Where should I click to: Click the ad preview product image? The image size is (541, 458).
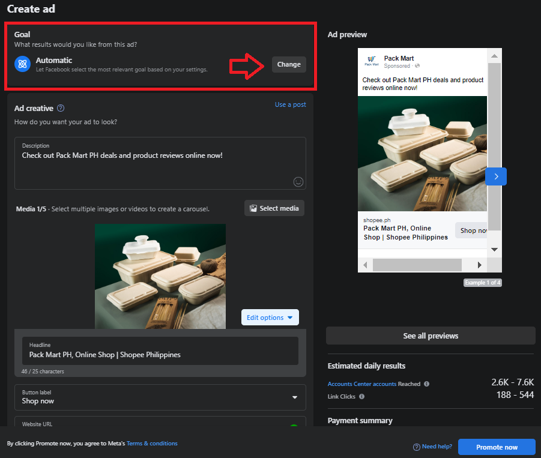422,154
